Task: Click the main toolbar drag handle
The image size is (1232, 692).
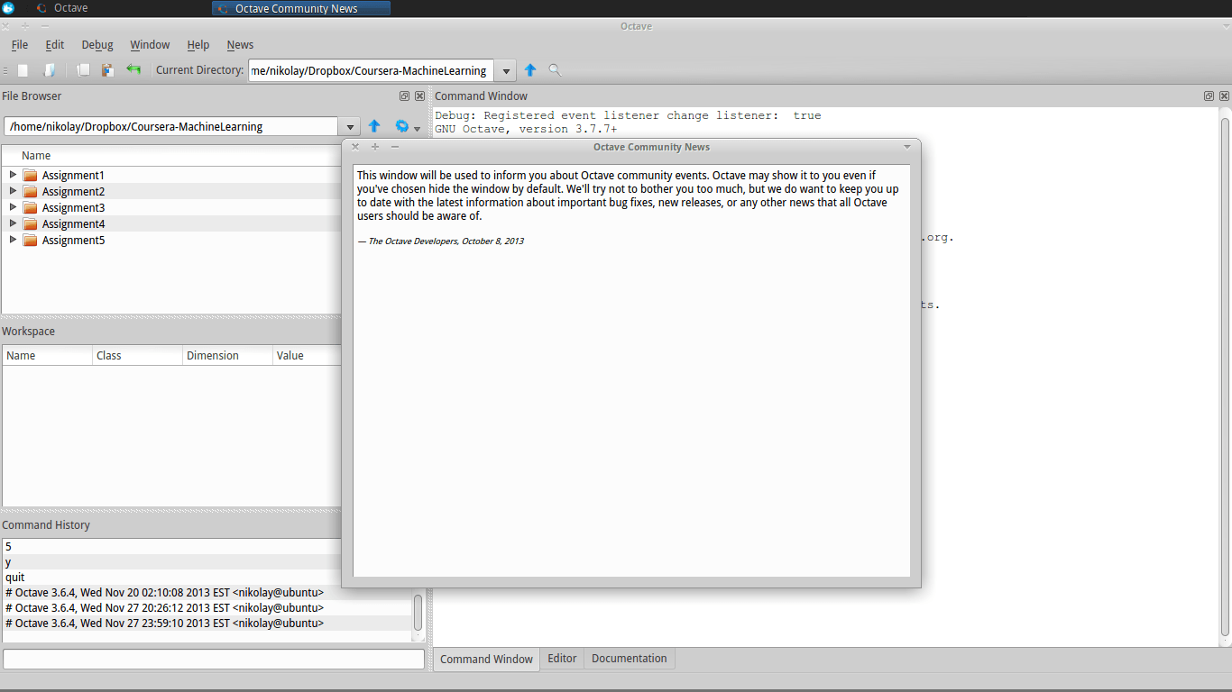Action: (5, 69)
